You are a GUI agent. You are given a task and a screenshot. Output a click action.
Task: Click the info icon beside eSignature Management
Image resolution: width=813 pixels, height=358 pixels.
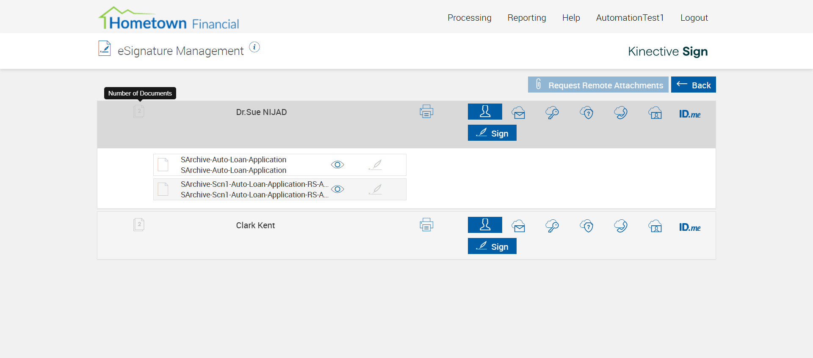coord(254,47)
